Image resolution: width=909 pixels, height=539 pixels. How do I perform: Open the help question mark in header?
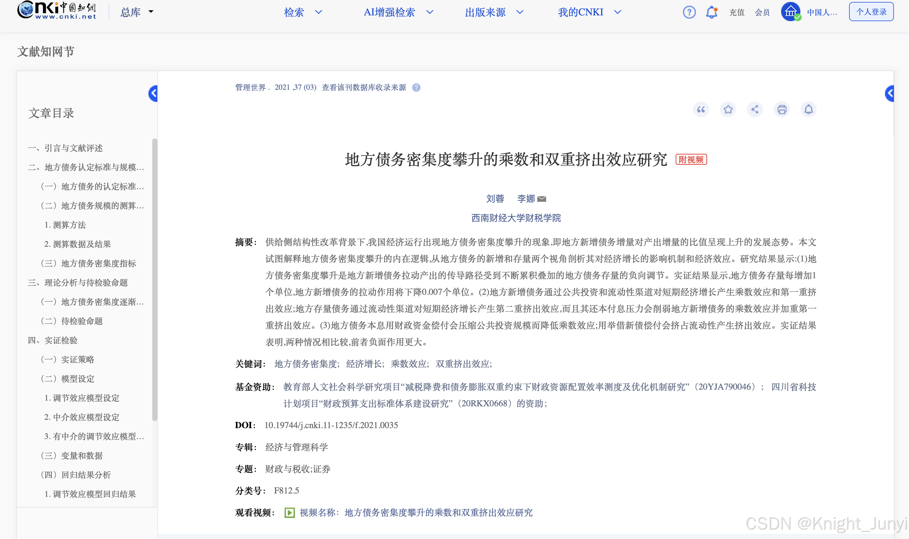click(x=689, y=12)
